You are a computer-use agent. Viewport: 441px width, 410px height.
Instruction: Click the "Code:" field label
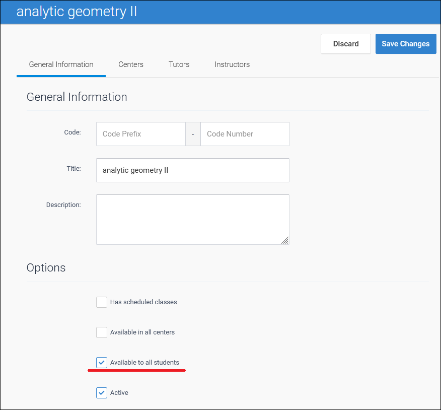(x=72, y=132)
